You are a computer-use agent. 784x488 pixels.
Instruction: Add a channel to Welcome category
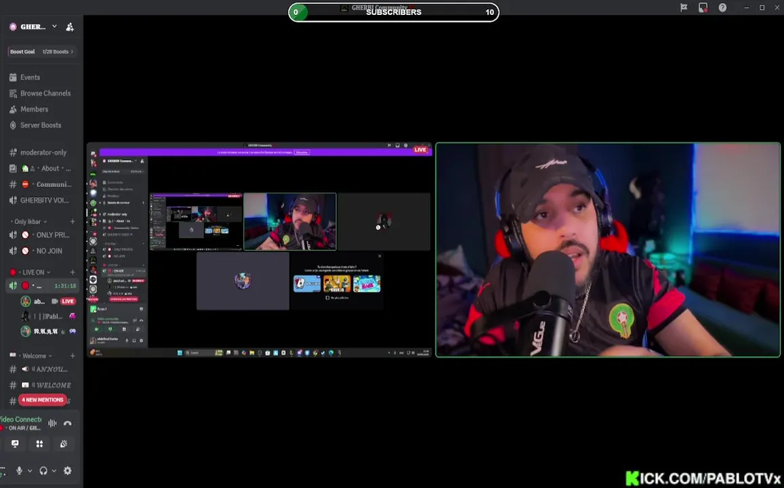click(x=73, y=356)
